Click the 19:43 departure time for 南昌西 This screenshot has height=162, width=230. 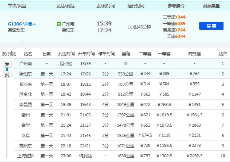(x=85, y=105)
